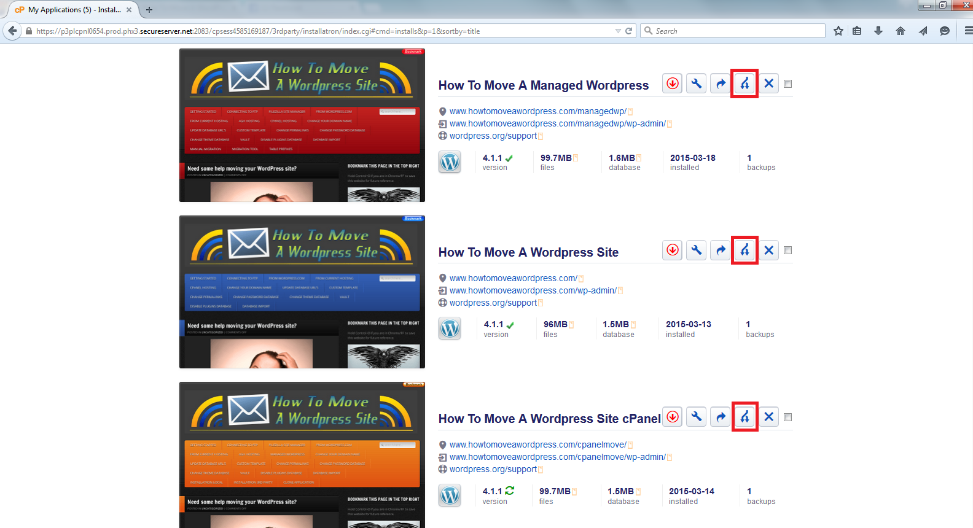Open www.howtomoveawordpress.com/wp-admin/ link
This screenshot has width=973, height=528.
[x=533, y=290]
